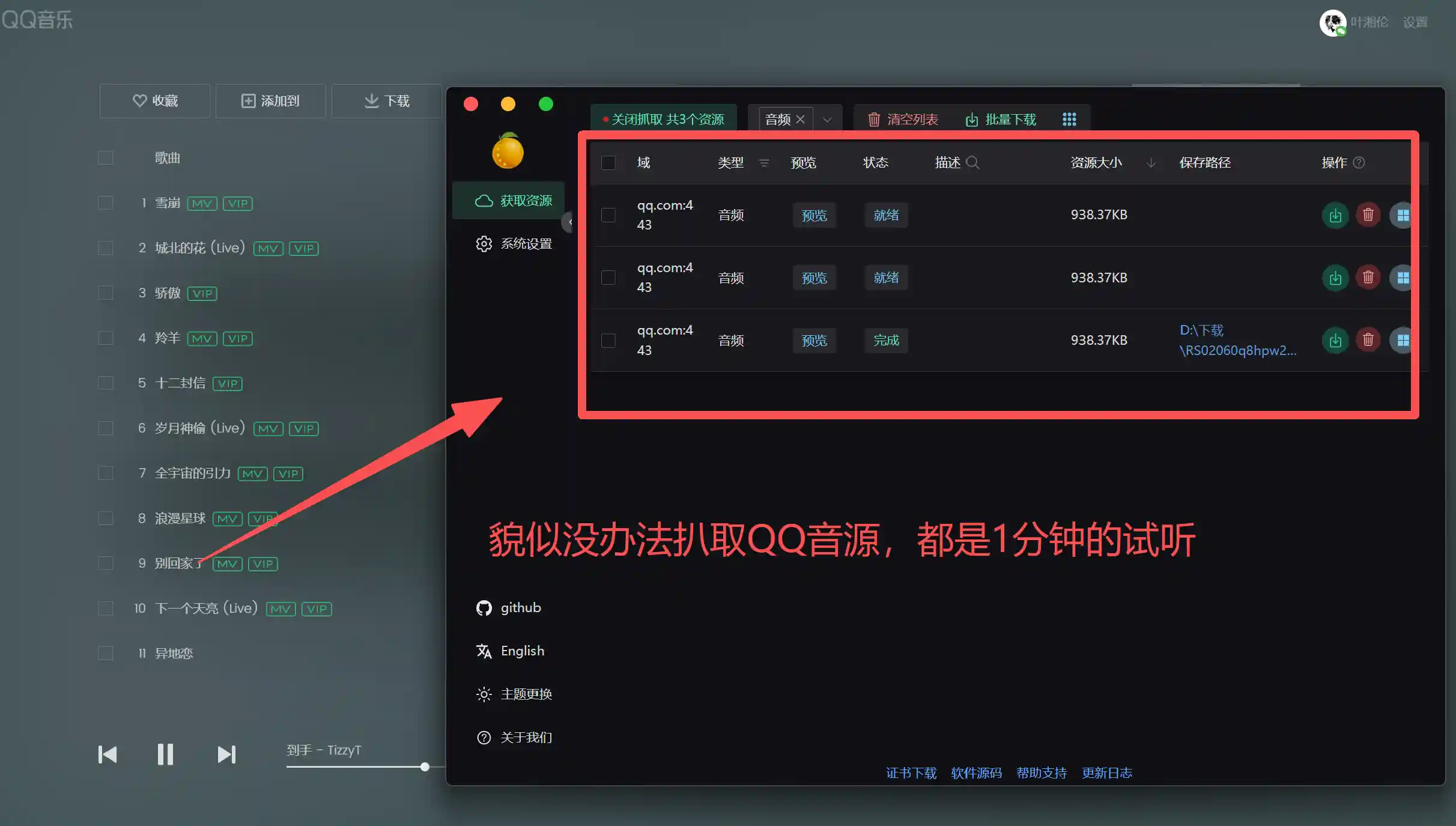Pause the current song playback
Screen dimensions: 1456x826
point(165,754)
